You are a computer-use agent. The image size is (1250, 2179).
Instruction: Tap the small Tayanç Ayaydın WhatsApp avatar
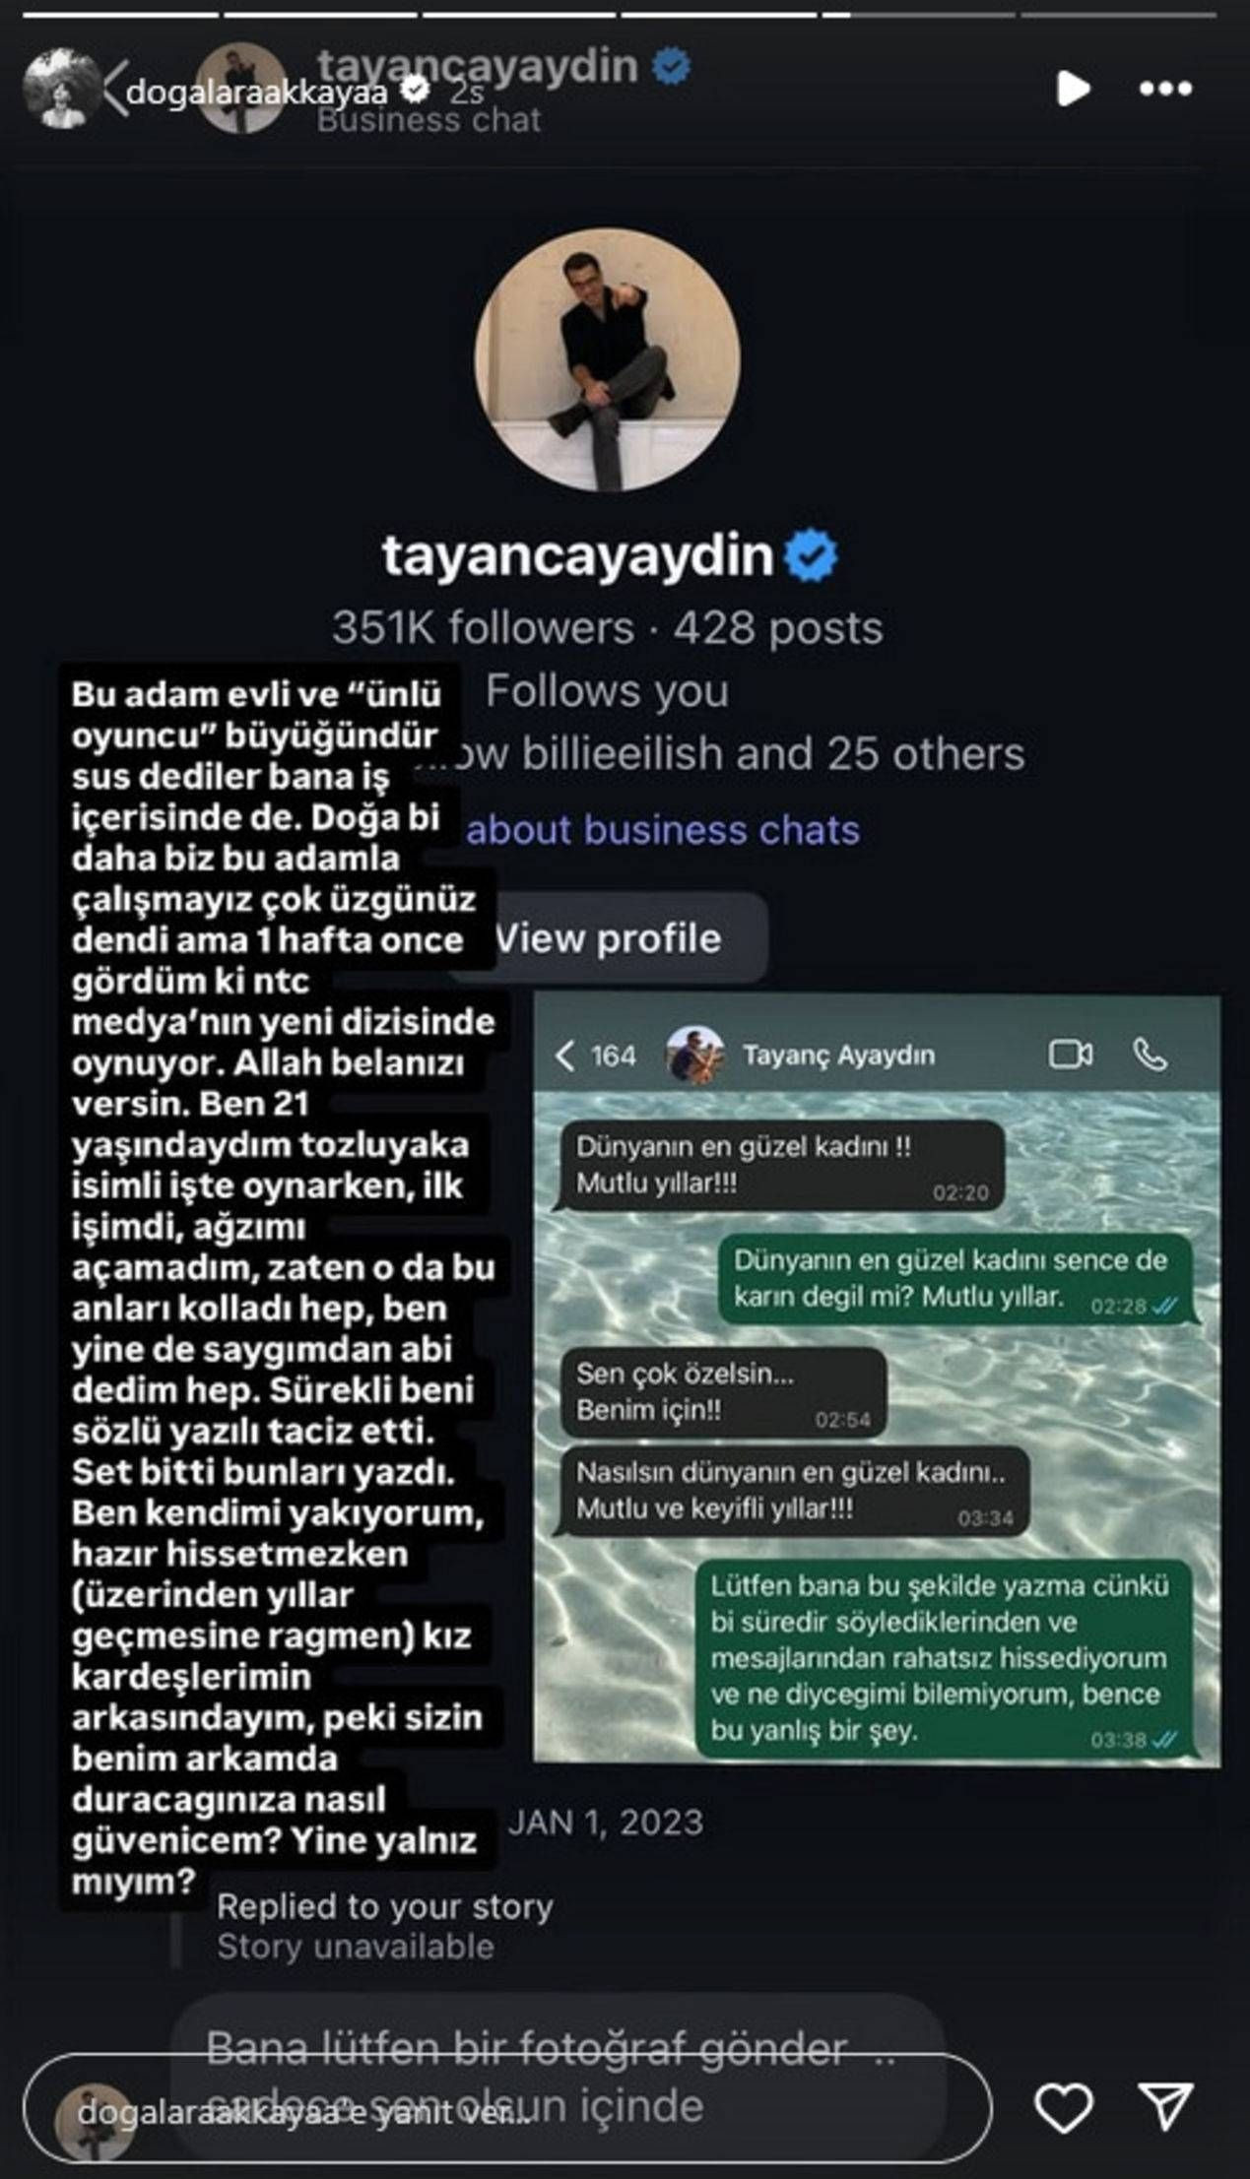click(696, 1056)
